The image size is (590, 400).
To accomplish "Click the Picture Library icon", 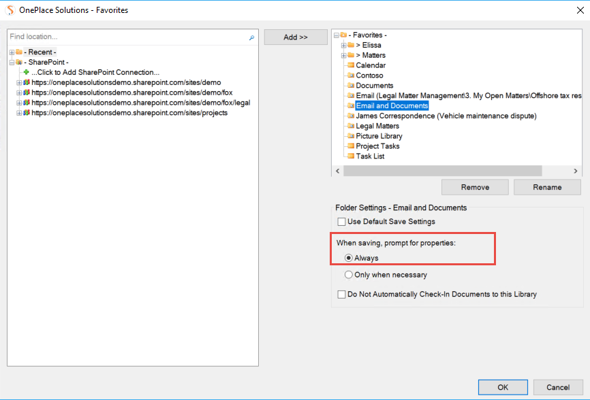I will [x=351, y=136].
